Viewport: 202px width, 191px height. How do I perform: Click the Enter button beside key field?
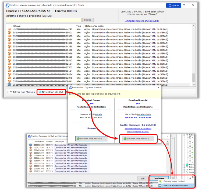click(x=88, y=20)
